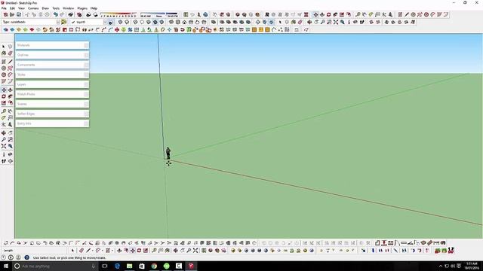
Task: Open Chrome from the taskbar
Action: coord(154,266)
